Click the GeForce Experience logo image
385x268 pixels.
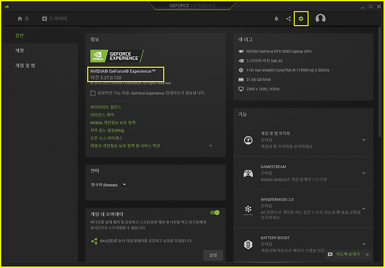[x=117, y=56]
